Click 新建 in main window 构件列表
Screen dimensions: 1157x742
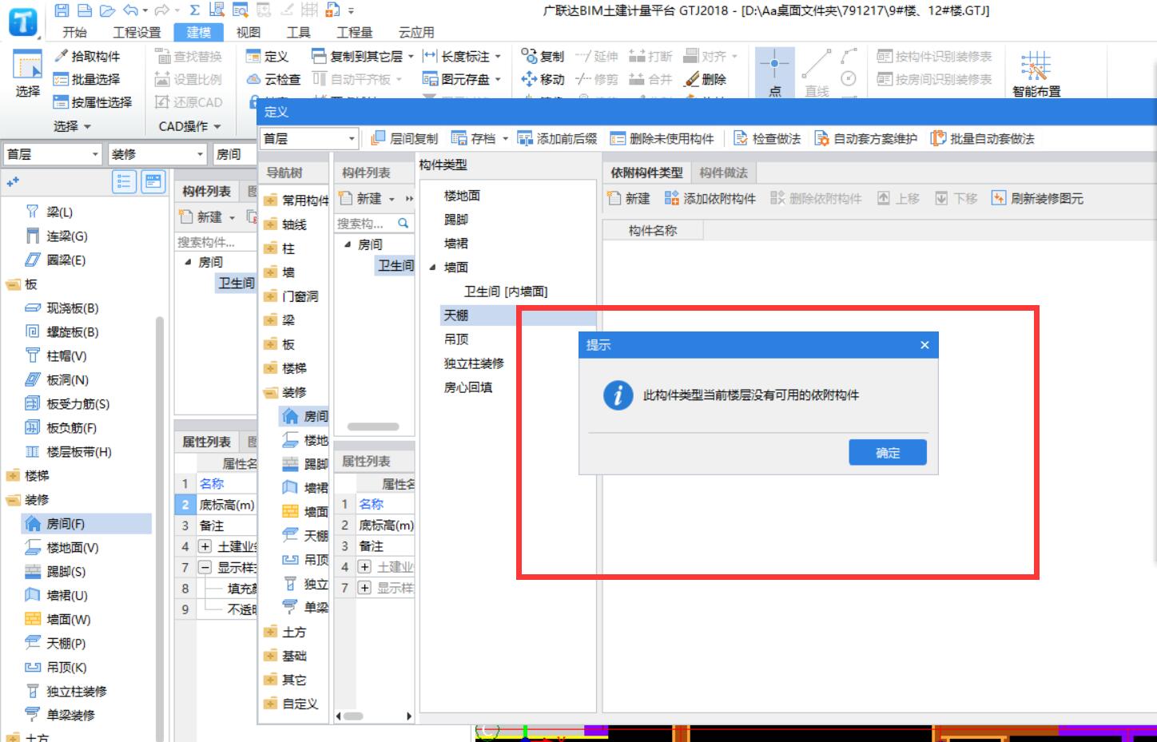coord(201,217)
